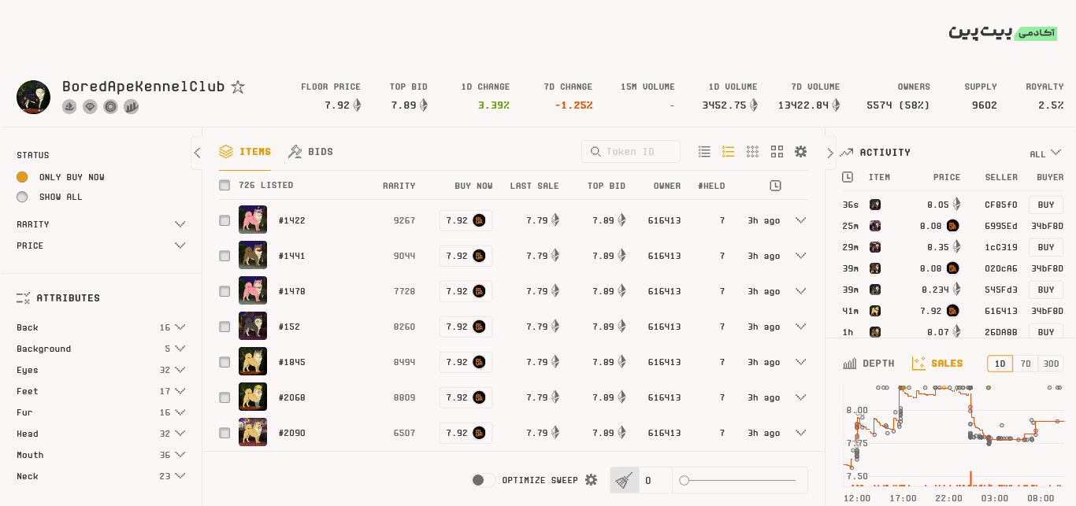Viewport: 1076px width, 506px height.
Task: Click attributes filter icon beside ATTRIBUTES
Action: tap(23, 298)
